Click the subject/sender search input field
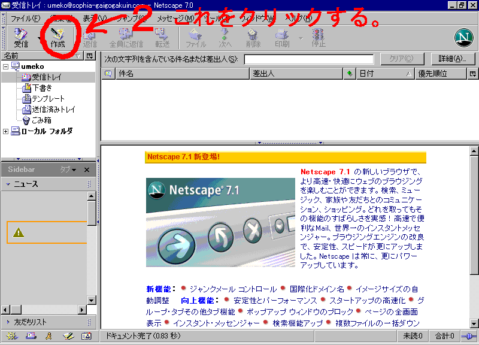This screenshot has height=345, width=479. pos(308,59)
